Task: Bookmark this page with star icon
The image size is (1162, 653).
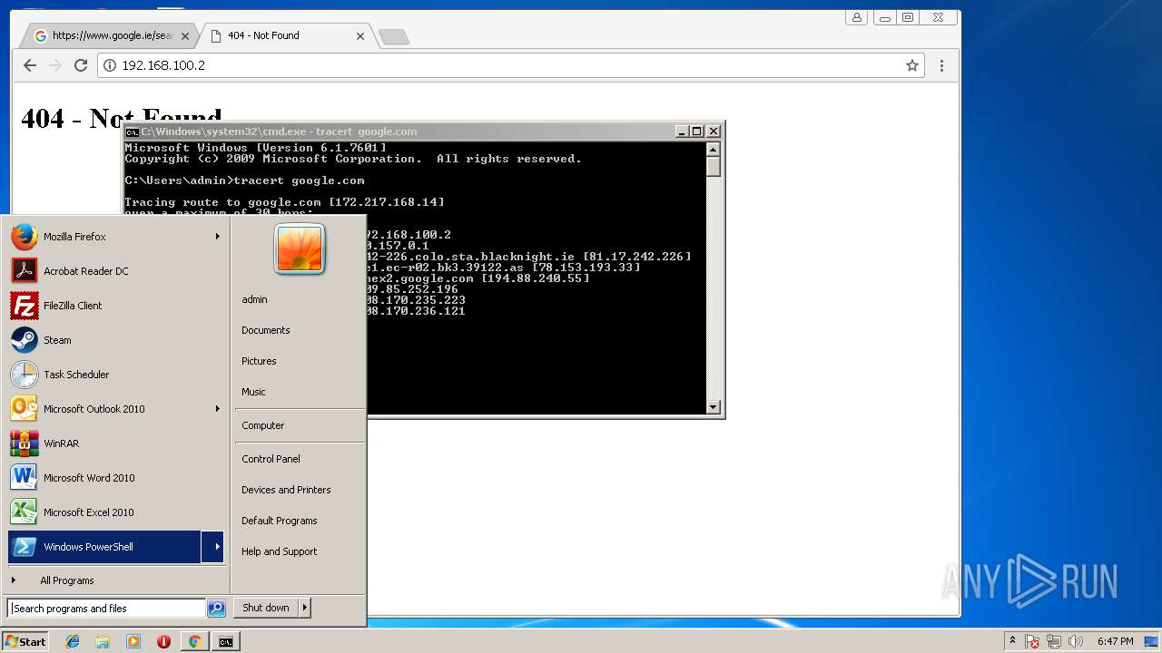Action: pyautogui.click(x=911, y=65)
